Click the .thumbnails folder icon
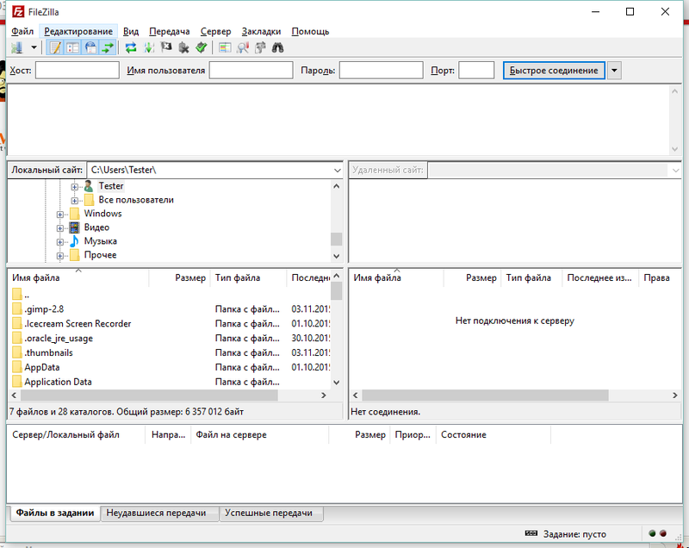 (17, 353)
